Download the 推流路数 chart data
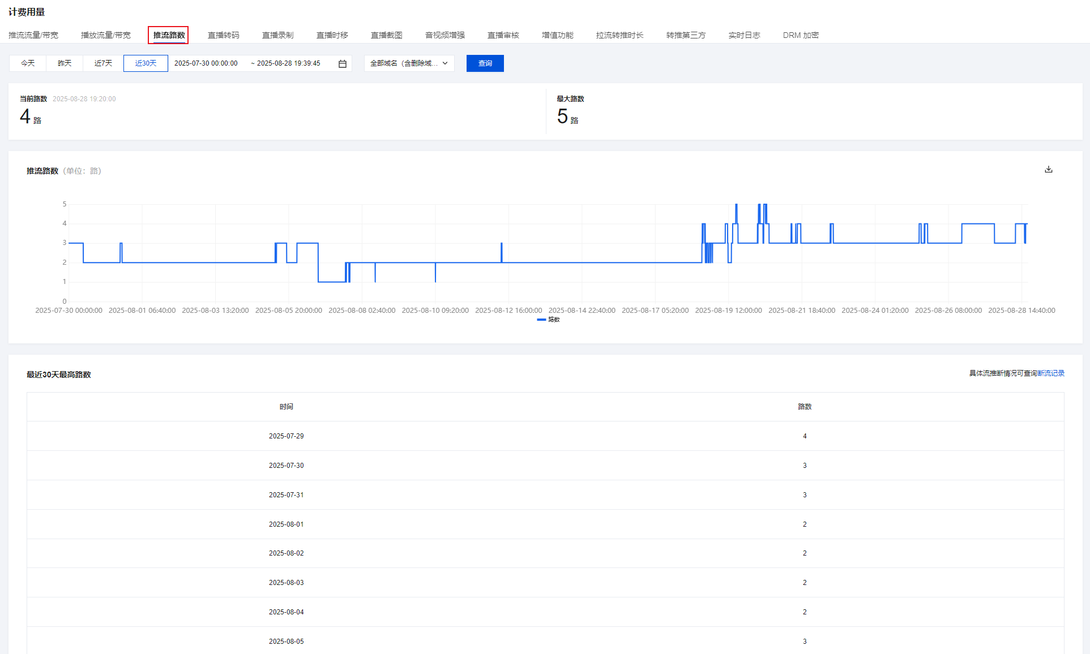The width and height of the screenshot is (1090, 654). [1049, 169]
